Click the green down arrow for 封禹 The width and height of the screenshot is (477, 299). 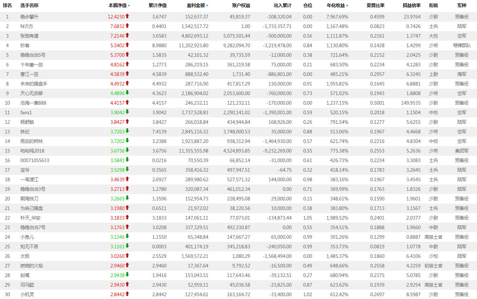(127, 275)
